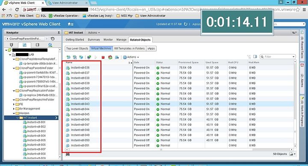The image size is (308, 166).
Task: Open the Web Client bookmark folder
Action: (24, 16)
